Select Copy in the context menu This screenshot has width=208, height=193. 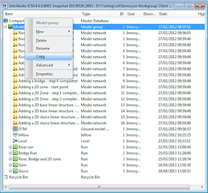pyautogui.click(x=49, y=56)
